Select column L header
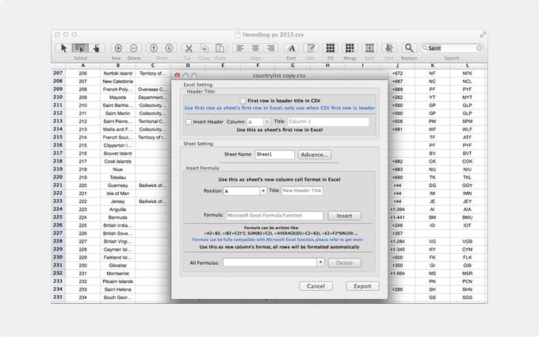This screenshot has height=337, width=539. pyautogui.click(x=467, y=65)
